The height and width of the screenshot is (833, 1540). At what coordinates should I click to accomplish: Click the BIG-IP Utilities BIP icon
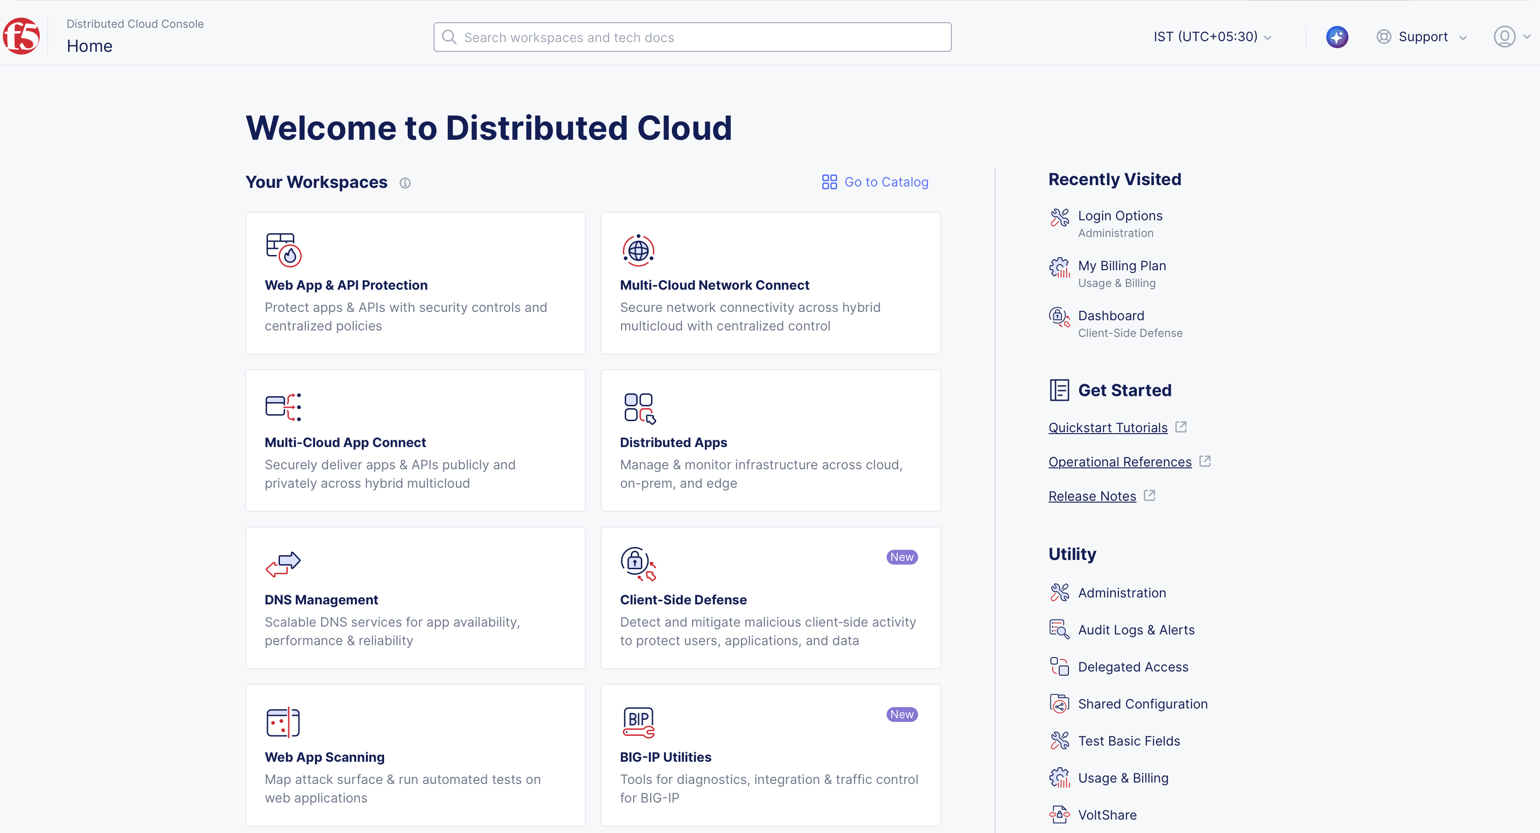coord(639,722)
